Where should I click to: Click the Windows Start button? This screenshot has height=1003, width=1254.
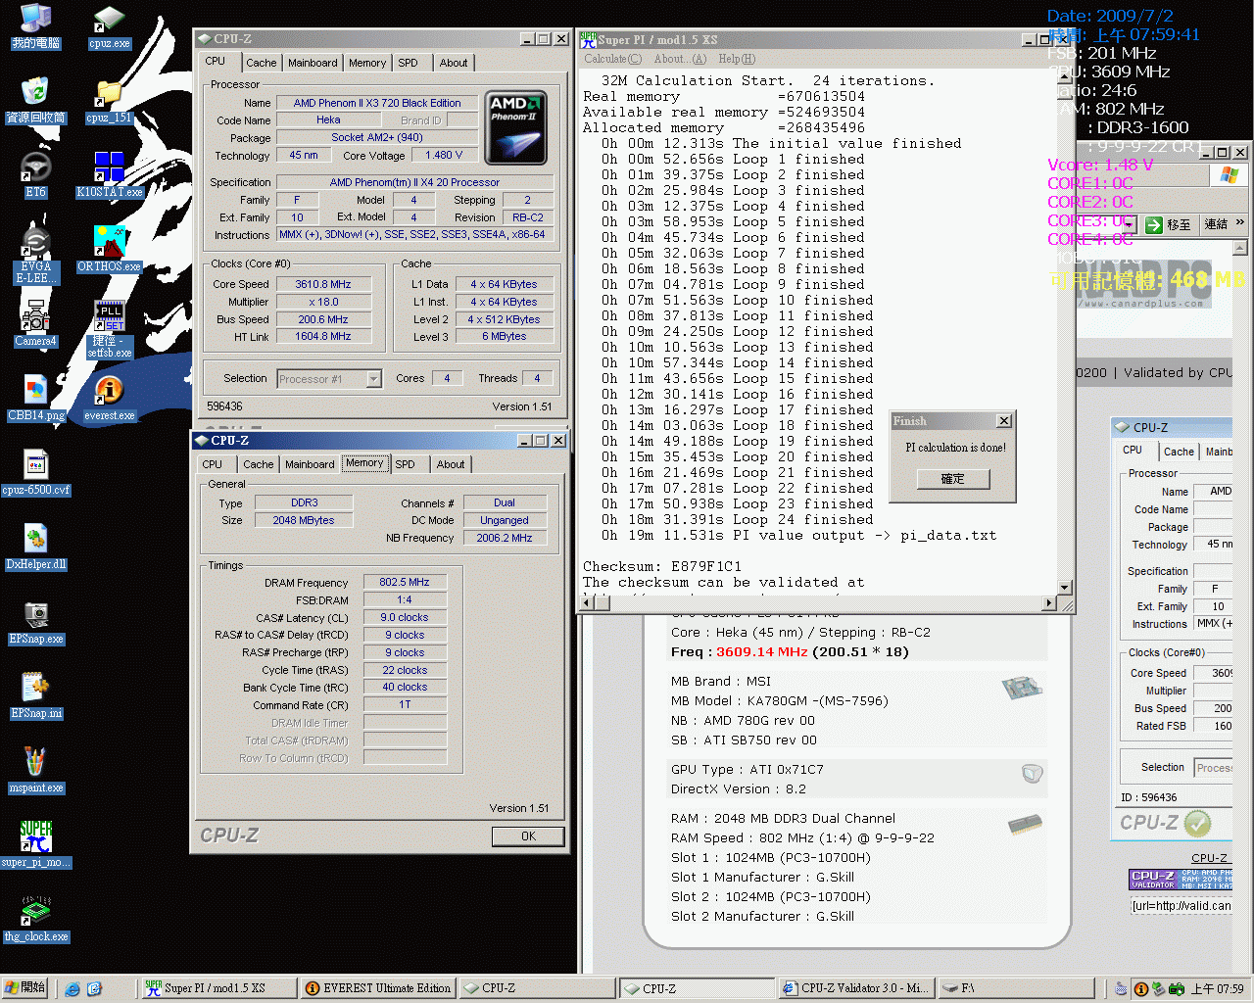tap(25, 988)
